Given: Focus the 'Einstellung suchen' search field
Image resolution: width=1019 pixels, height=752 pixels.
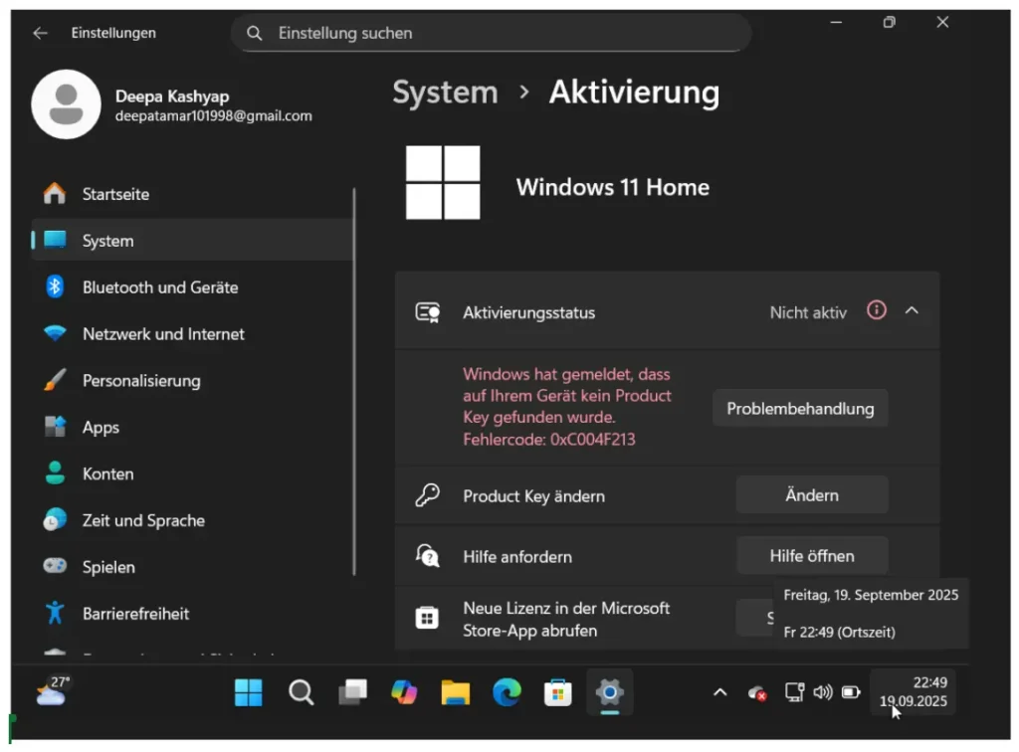Looking at the screenshot, I should (x=492, y=33).
